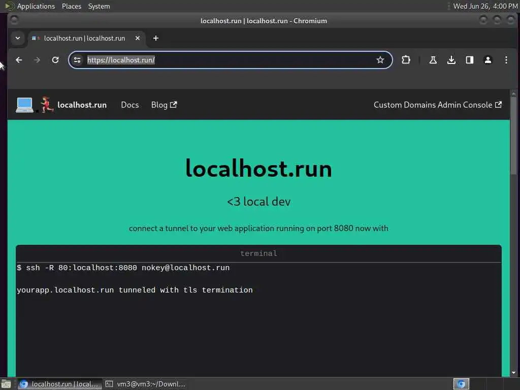
Task: Click 'yourapp.localhost.run tunneled with tls termination' text
Action: pyautogui.click(x=135, y=290)
